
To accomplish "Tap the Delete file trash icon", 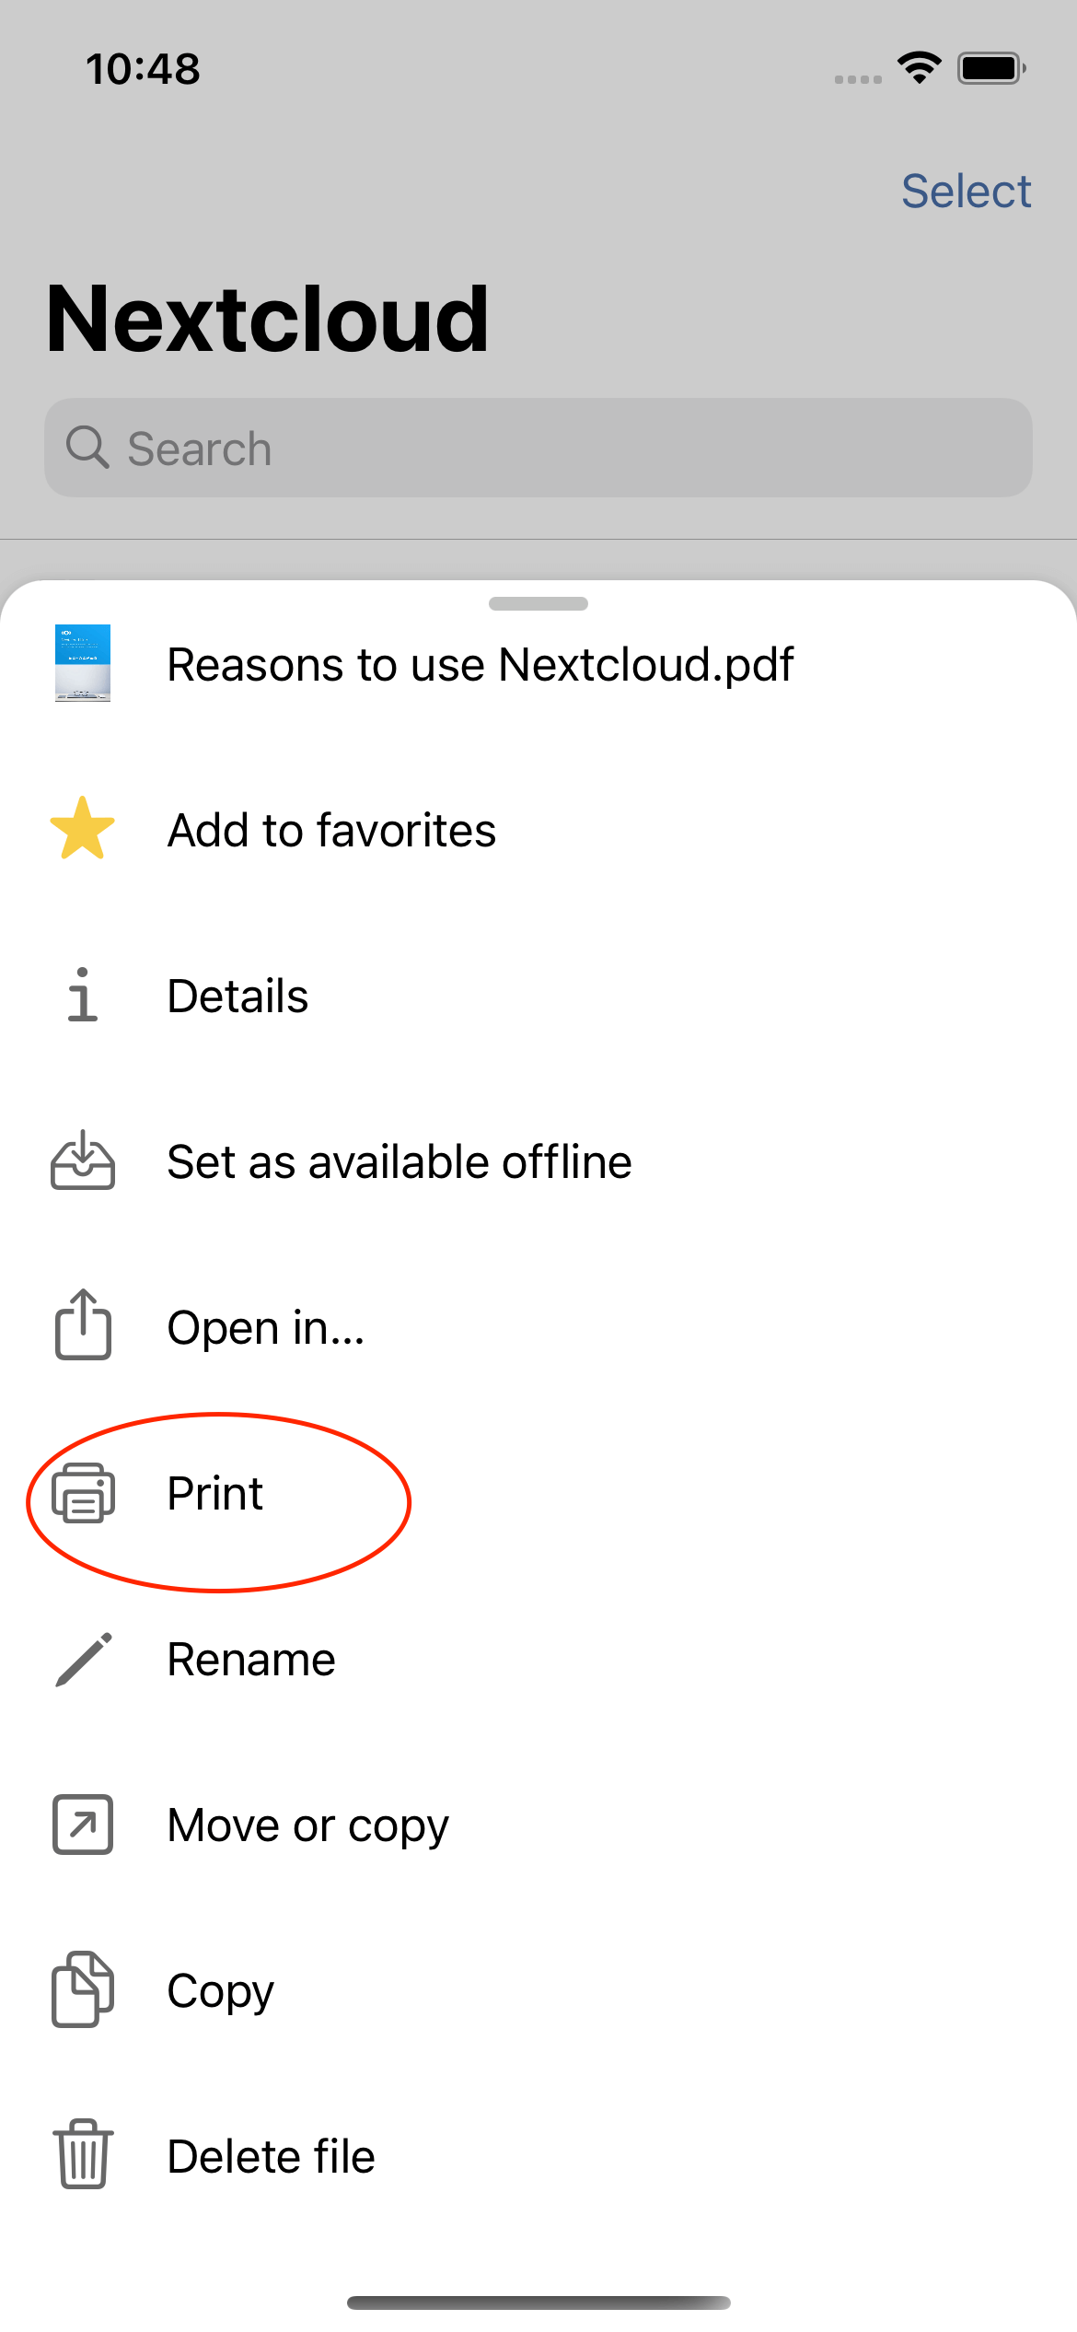I will pos(83,2154).
